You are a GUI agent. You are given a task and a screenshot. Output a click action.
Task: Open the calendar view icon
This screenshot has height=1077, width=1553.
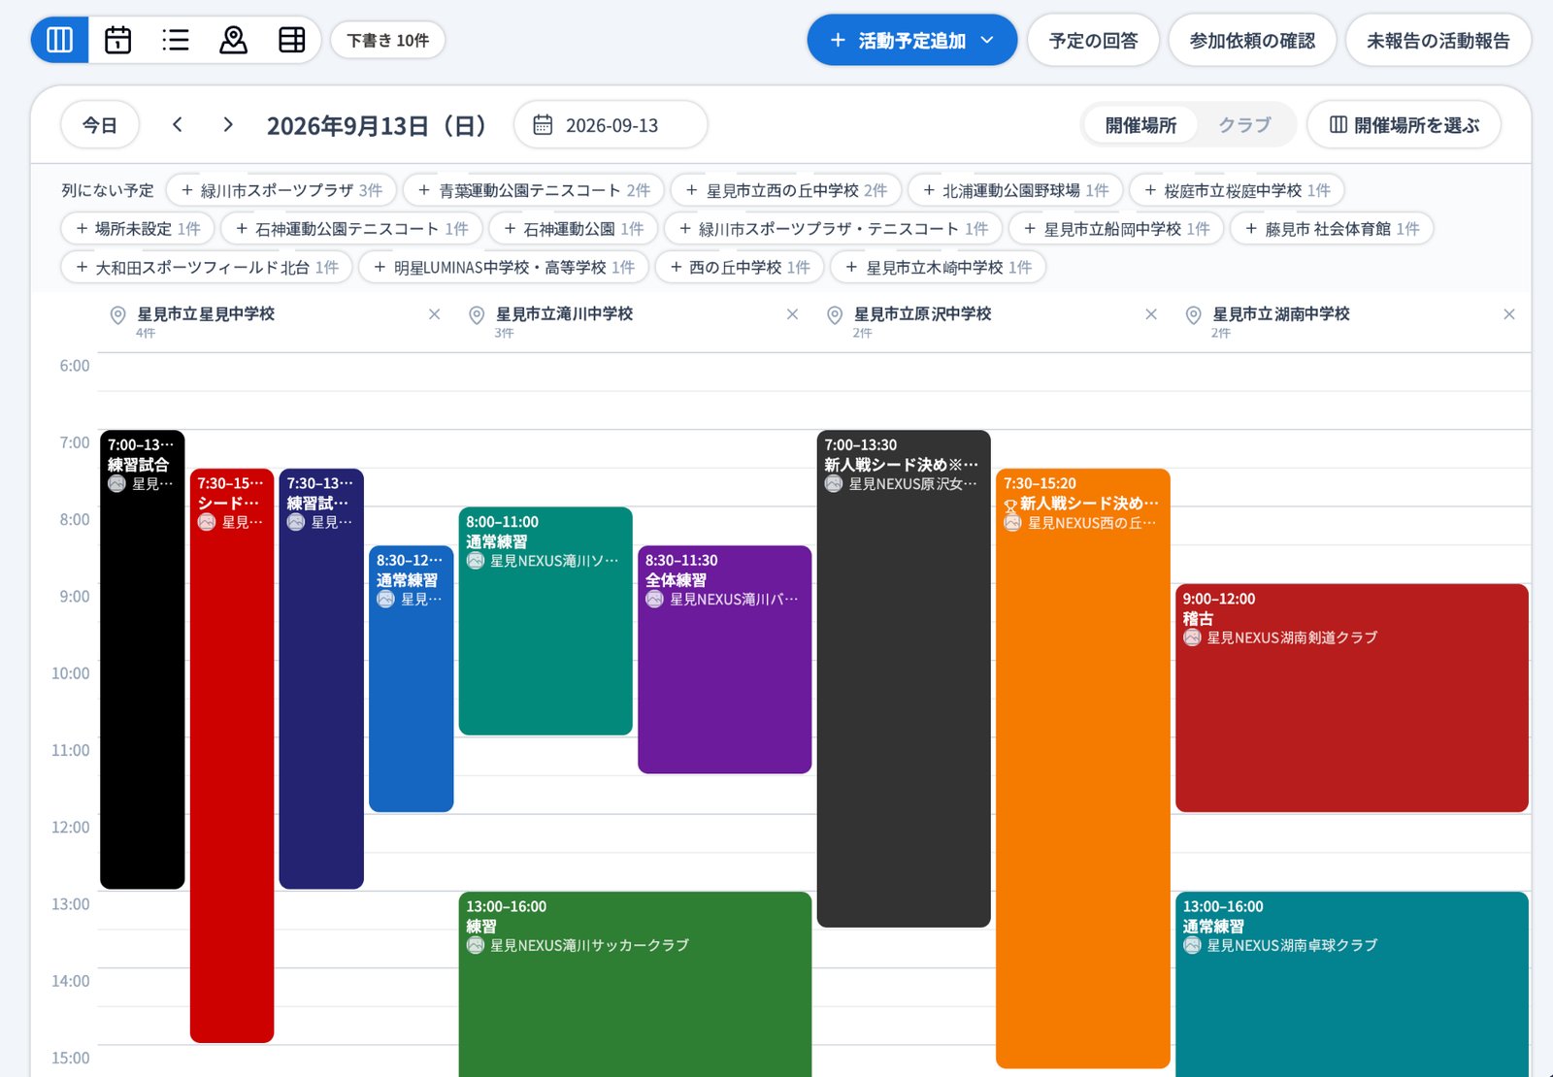coord(117,40)
